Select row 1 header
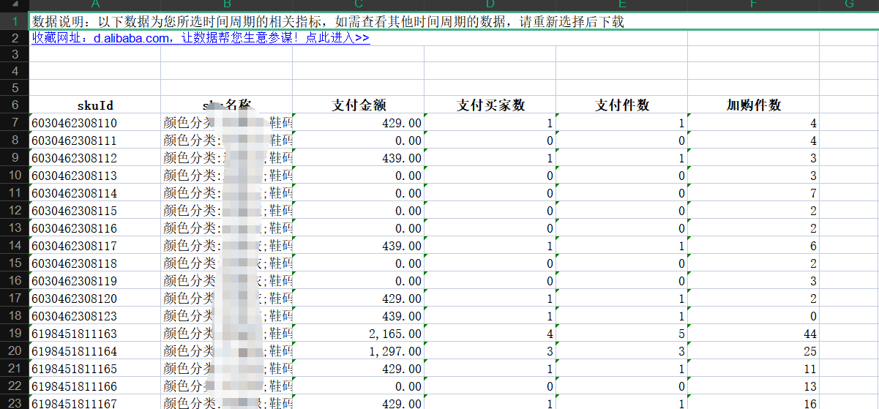Image resolution: width=879 pixels, height=409 pixels. pos(15,21)
